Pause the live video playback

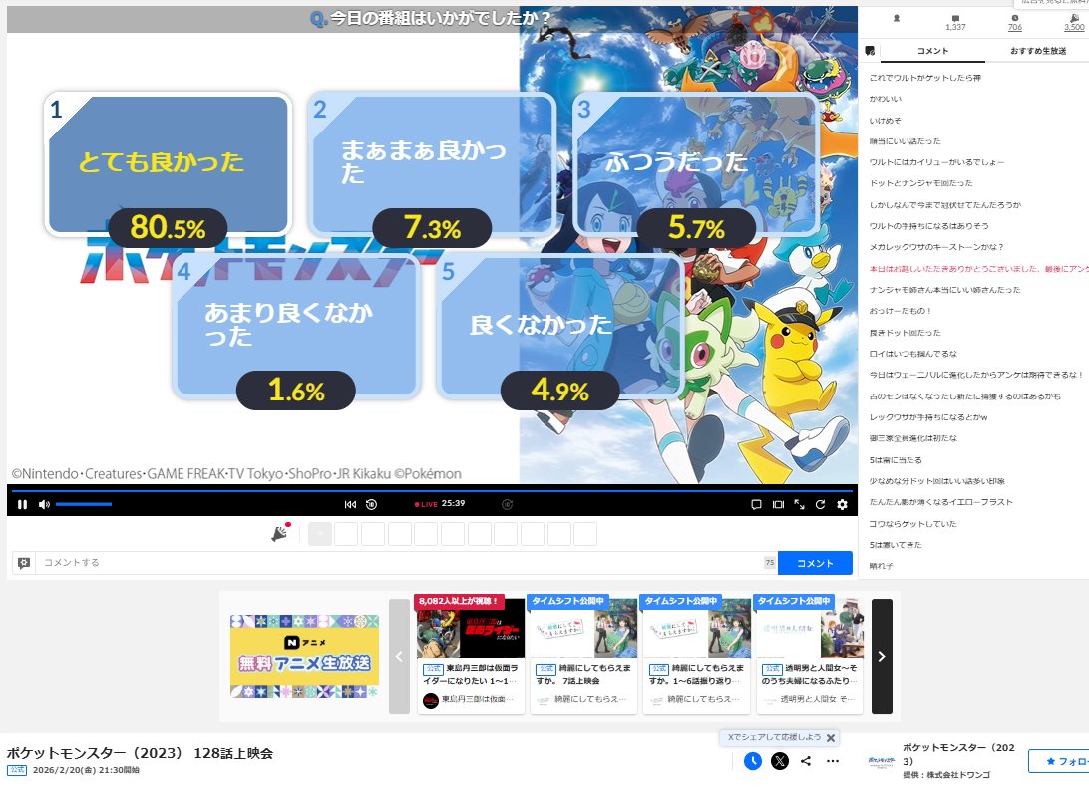tap(22, 504)
